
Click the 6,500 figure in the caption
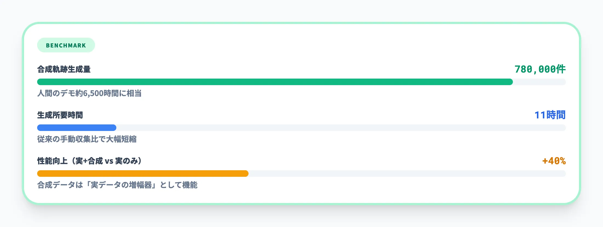93,93
